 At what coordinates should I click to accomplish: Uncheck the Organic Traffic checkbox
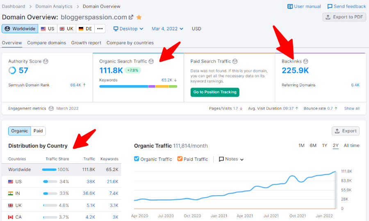(137, 159)
